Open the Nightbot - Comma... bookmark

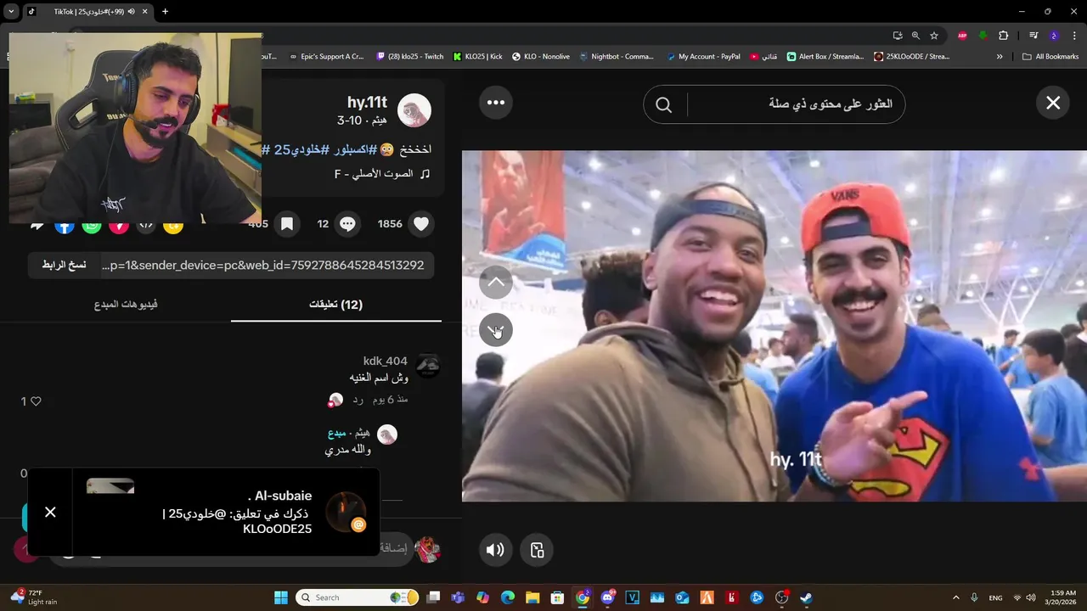(617, 57)
